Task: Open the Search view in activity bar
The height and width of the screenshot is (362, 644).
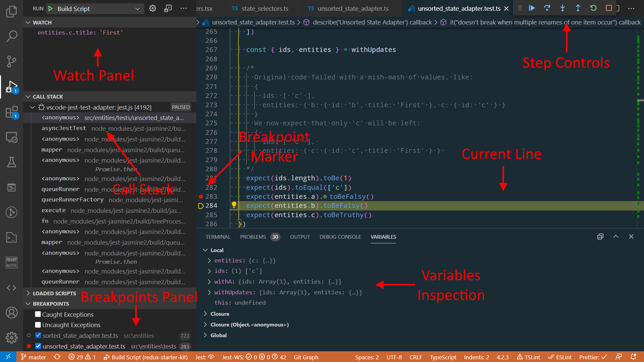Action: 11,36
